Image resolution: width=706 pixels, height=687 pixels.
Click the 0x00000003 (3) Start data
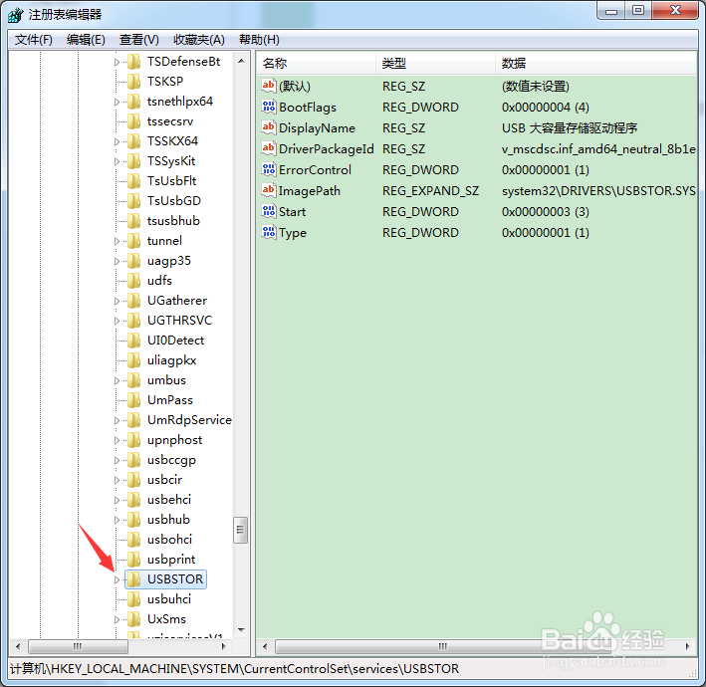pyautogui.click(x=546, y=212)
